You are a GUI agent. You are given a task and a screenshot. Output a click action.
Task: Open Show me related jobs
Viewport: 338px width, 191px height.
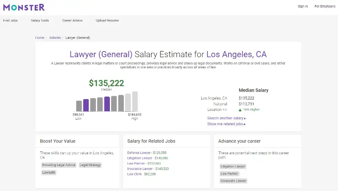pyautogui.click(x=226, y=124)
